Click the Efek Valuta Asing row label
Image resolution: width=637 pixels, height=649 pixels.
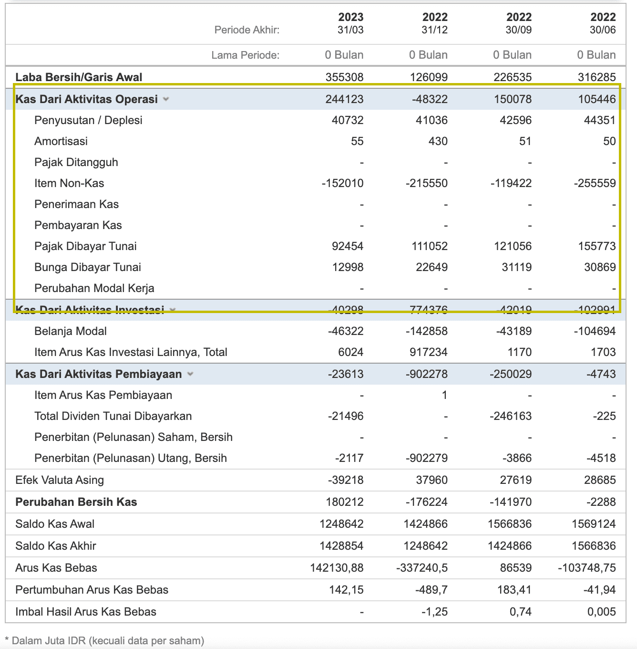point(60,480)
